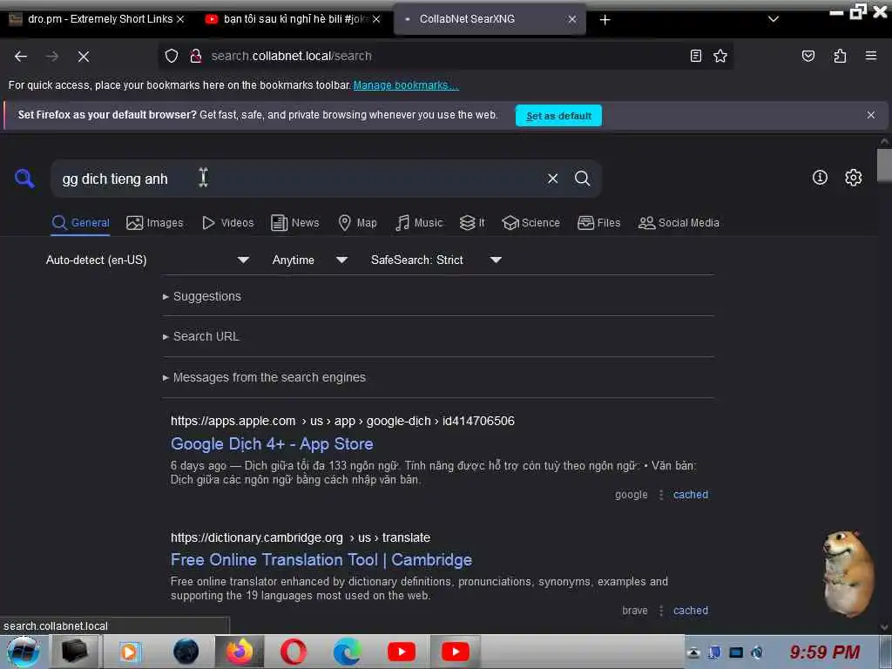Clear the search query text

[552, 179]
